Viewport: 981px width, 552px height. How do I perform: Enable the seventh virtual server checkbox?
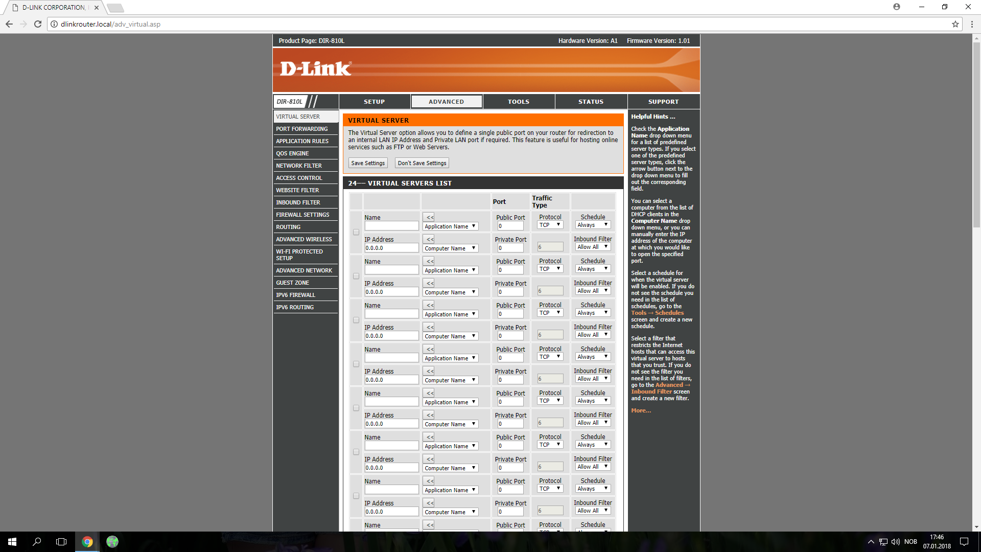(x=356, y=496)
